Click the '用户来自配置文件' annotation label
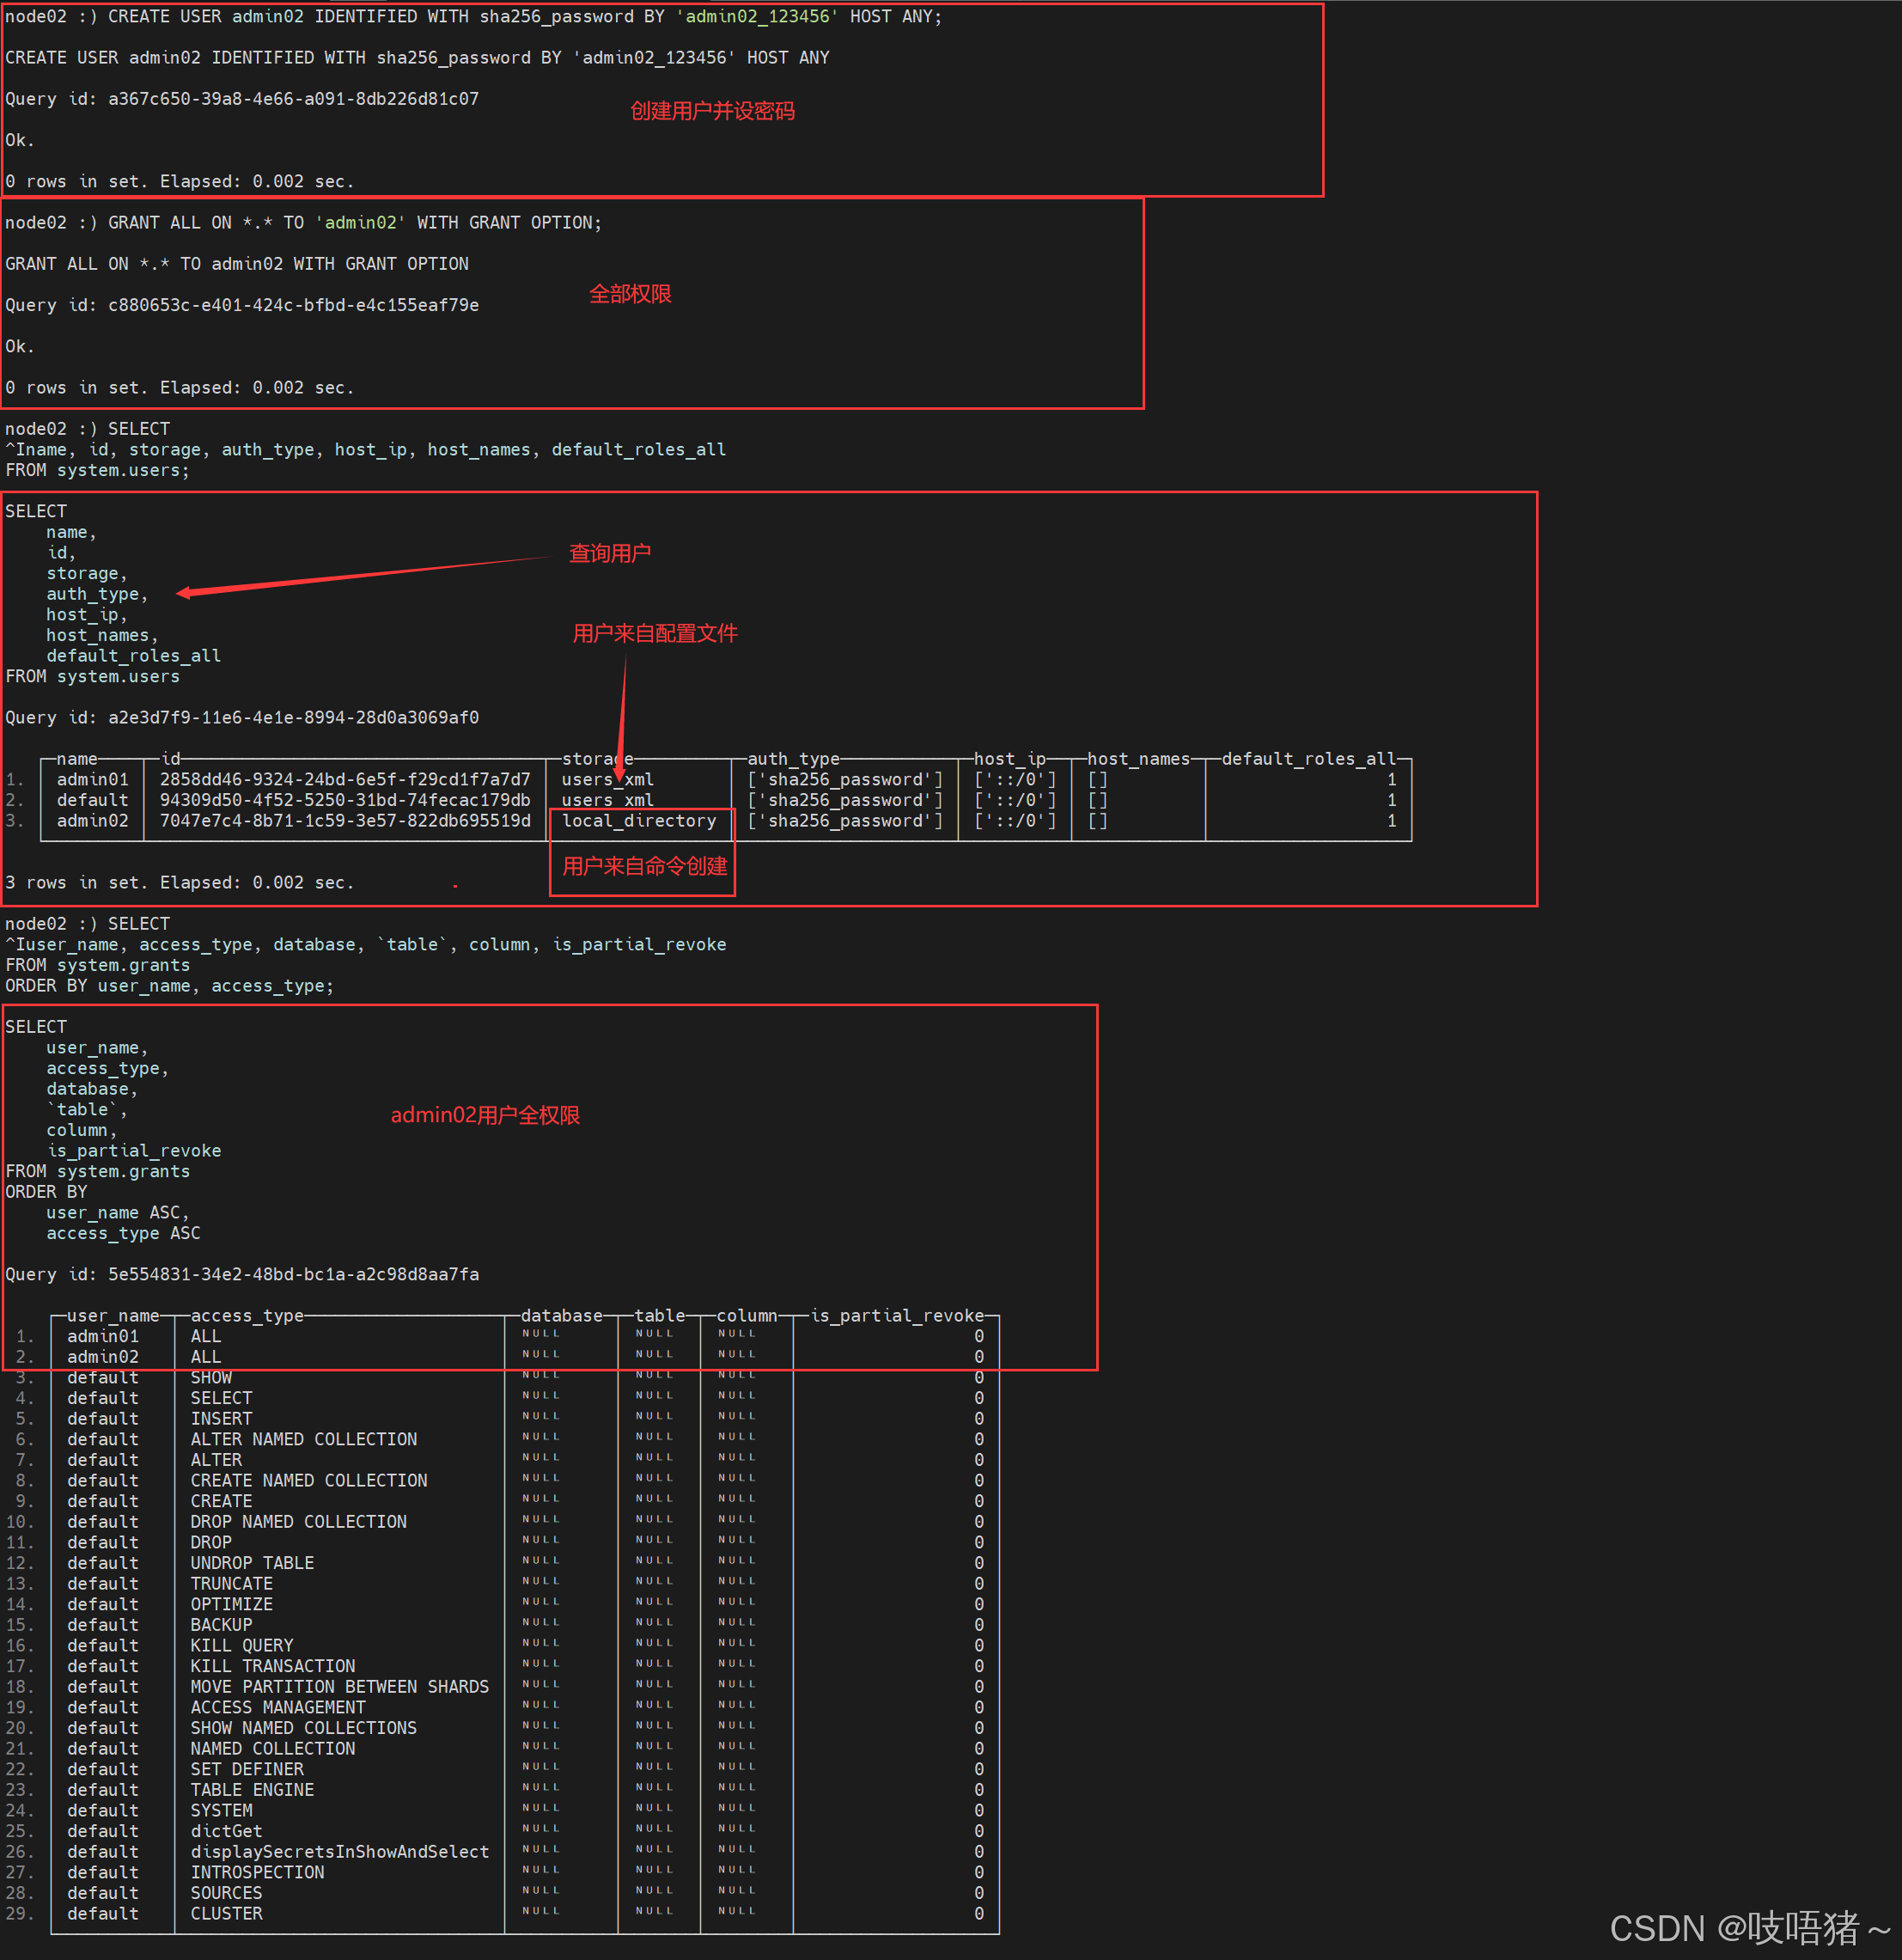Image resolution: width=1902 pixels, height=1960 pixels. 655,633
